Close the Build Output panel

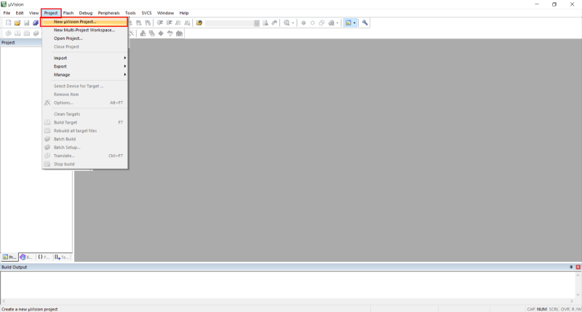coord(578,267)
